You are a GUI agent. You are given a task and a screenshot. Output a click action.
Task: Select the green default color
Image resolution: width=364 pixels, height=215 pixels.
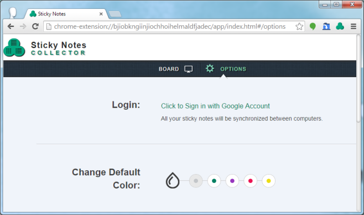(214, 181)
